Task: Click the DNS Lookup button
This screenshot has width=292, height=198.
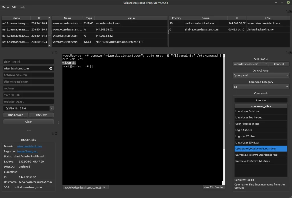Action: point(16,115)
